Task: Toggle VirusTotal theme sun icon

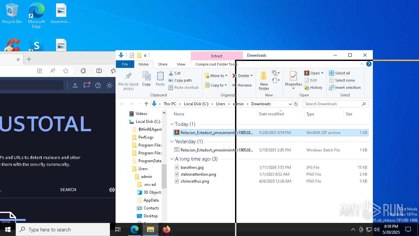Action: [x=109, y=85]
